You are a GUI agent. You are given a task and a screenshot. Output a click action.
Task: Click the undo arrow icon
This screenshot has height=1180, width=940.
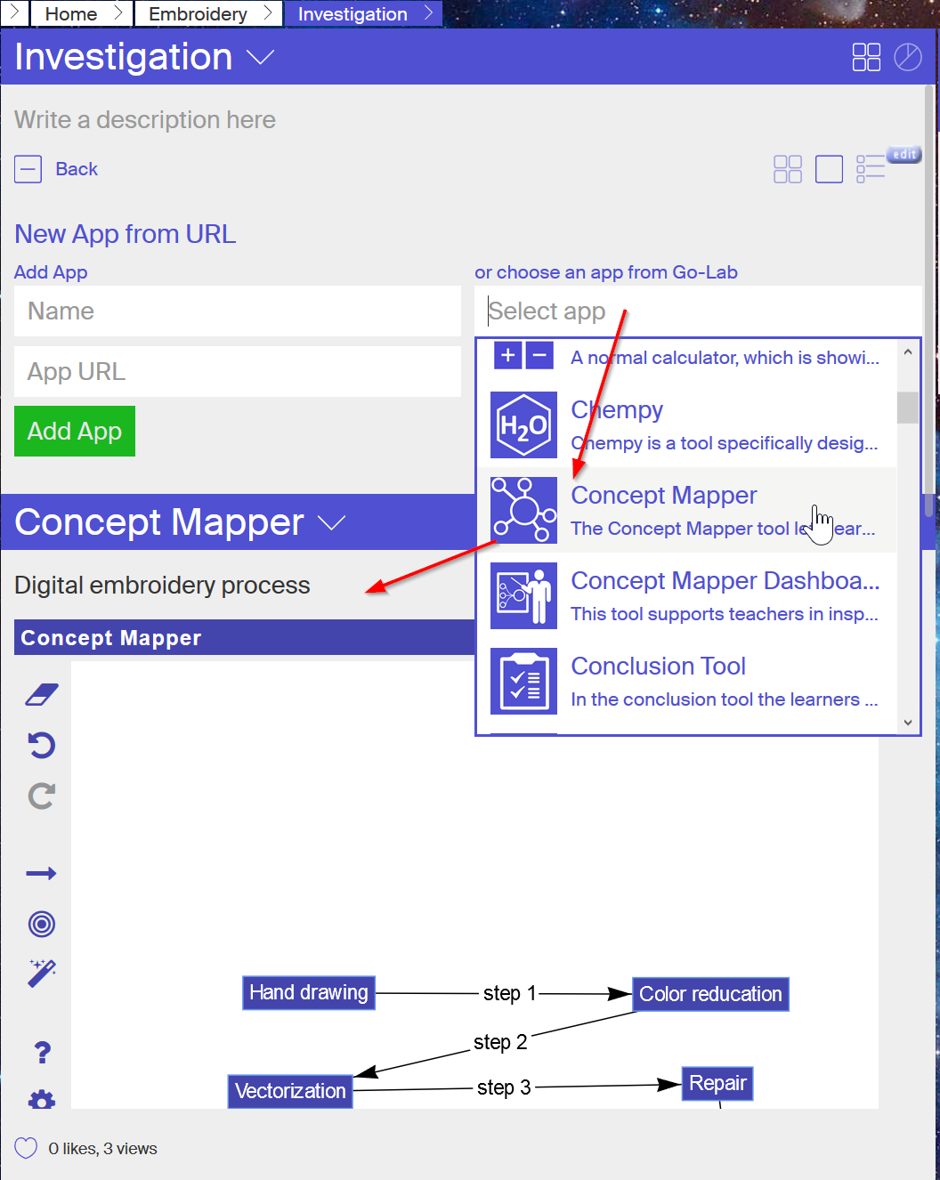coord(42,745)
